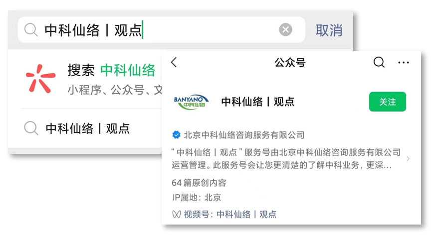
Task: Click the IP属地：北京 line
Action: (197, 198)
